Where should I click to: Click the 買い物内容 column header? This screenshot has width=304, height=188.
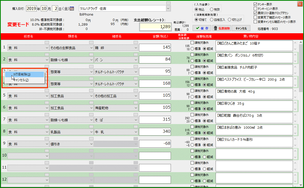[251, 36]
